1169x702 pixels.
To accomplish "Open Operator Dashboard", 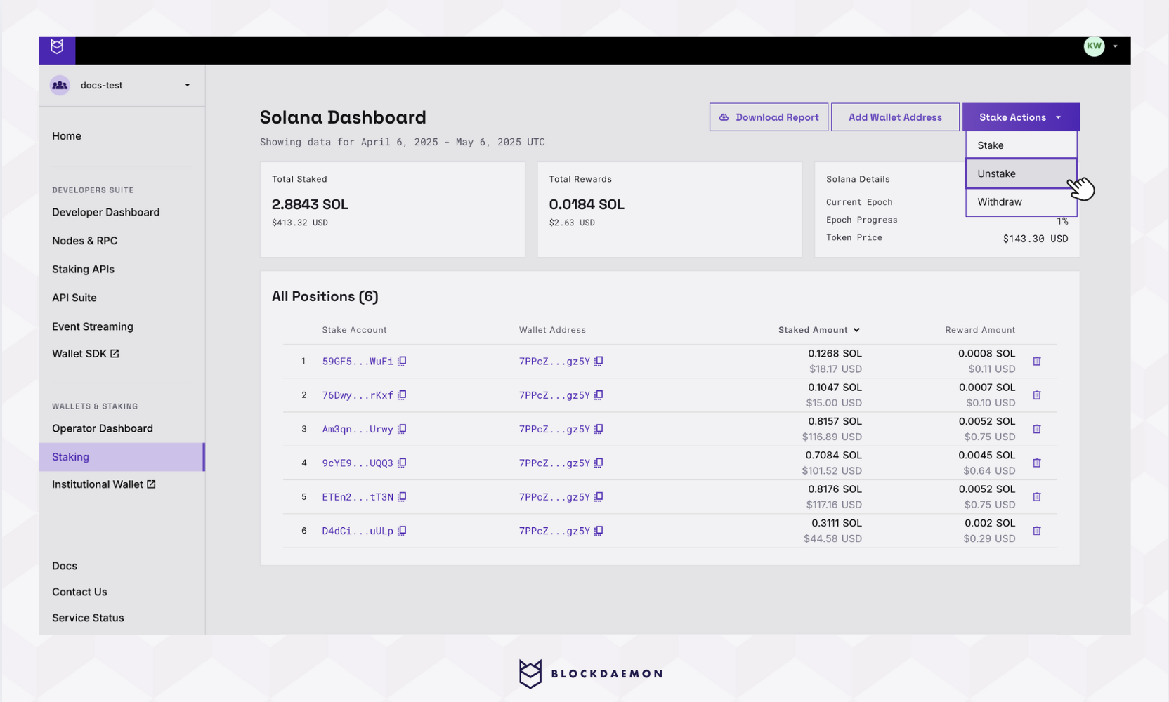I will (x=103, y=428).
